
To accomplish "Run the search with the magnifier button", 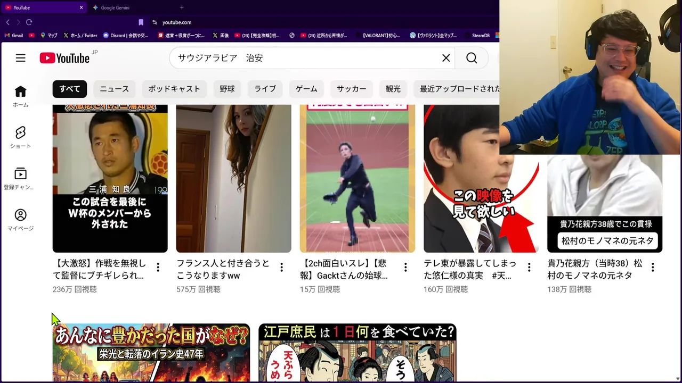I will click(472, 58).
